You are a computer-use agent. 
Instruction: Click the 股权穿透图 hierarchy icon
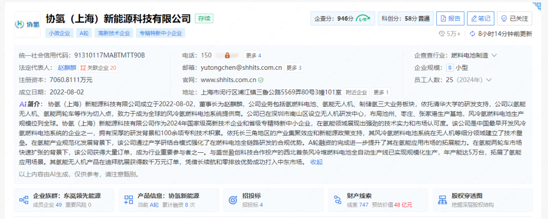point(442,200)
